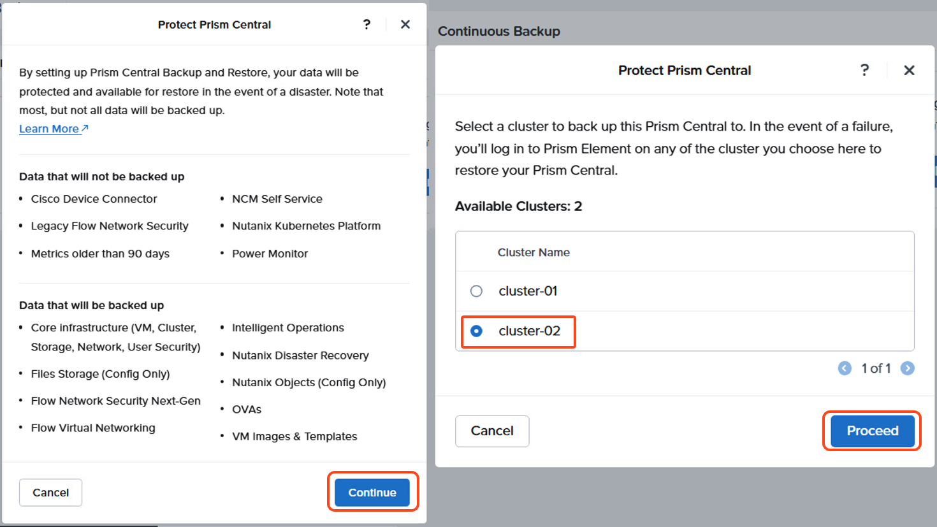This screenshot has height=527, width=937.
Task: Open help in the backup data summary dialog
Action: pyautogui.click(x=367, y=25)
